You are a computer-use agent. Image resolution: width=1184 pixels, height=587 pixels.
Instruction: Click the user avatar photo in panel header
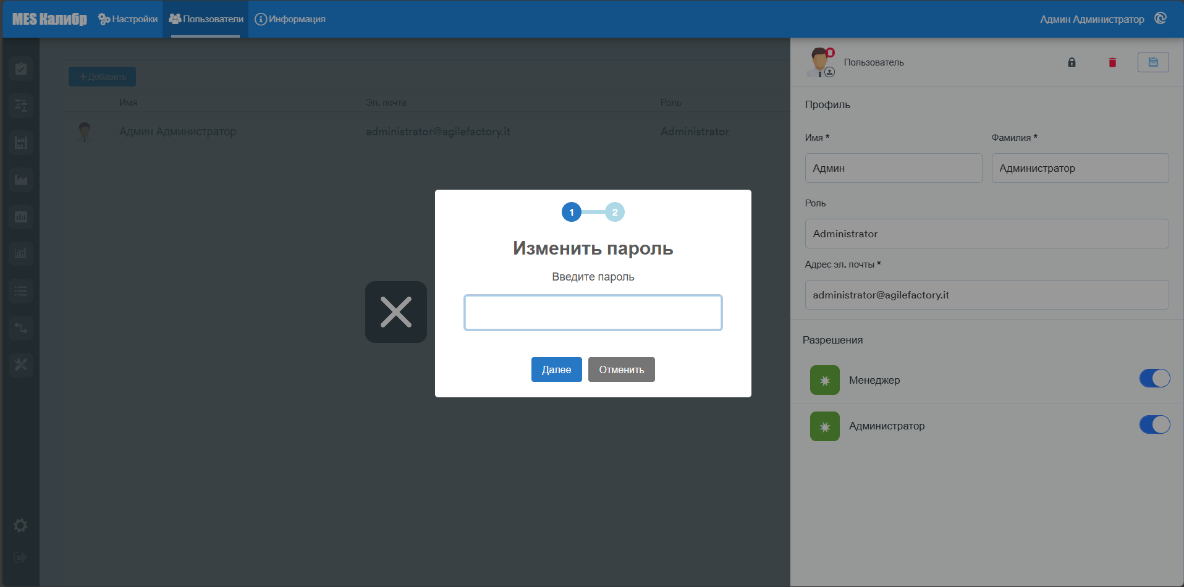[x=821, y=62]
